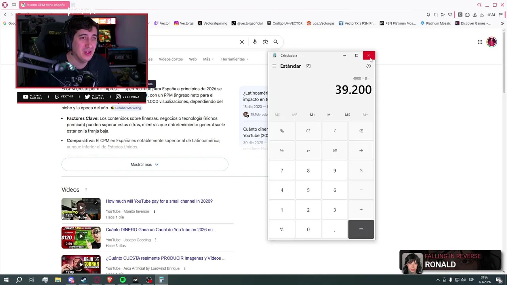Open Google Lens image search icon

(x=265, y=42)
